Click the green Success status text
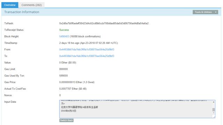 point(64,30)
